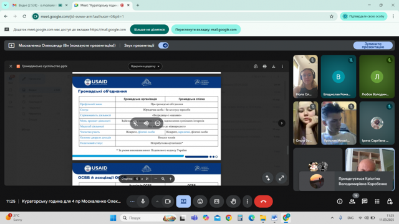Viewport: 399px width, 224px height.
Task: Show the participants list icon
Action: pos(352,202)
